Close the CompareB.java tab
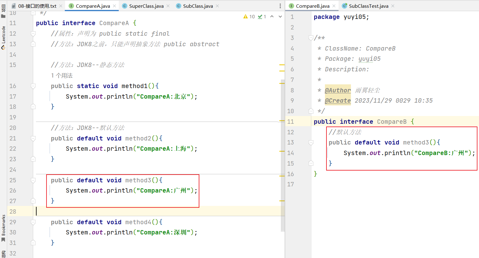Viewport: 479px width, 258px height. (x=334, y=6)
